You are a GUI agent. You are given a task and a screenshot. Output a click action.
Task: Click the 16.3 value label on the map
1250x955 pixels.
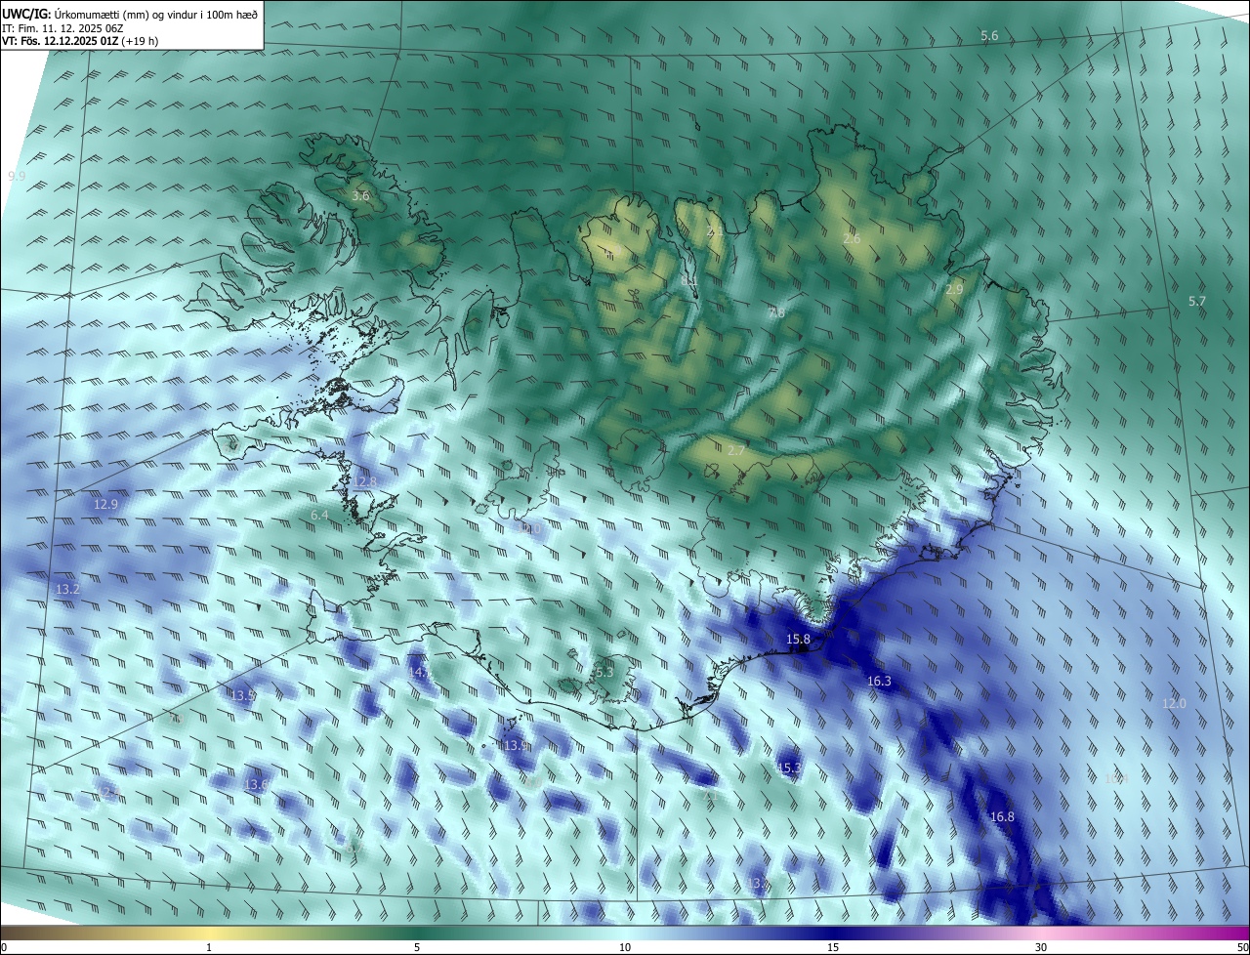click(x=879, y=682)
